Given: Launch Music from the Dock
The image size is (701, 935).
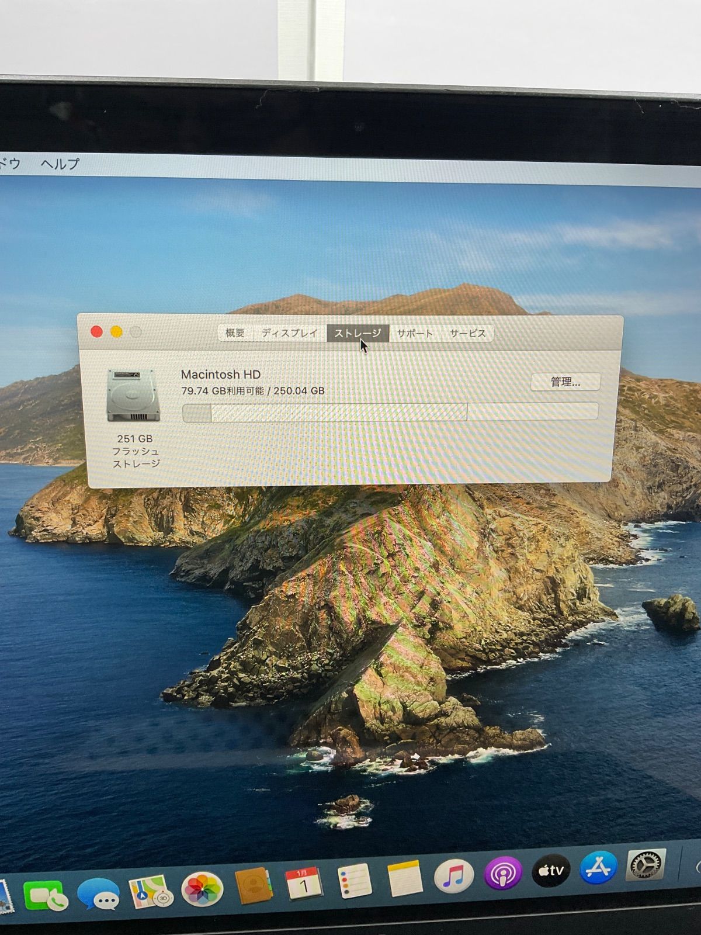Looking at the screenshot, I should 454,875.
